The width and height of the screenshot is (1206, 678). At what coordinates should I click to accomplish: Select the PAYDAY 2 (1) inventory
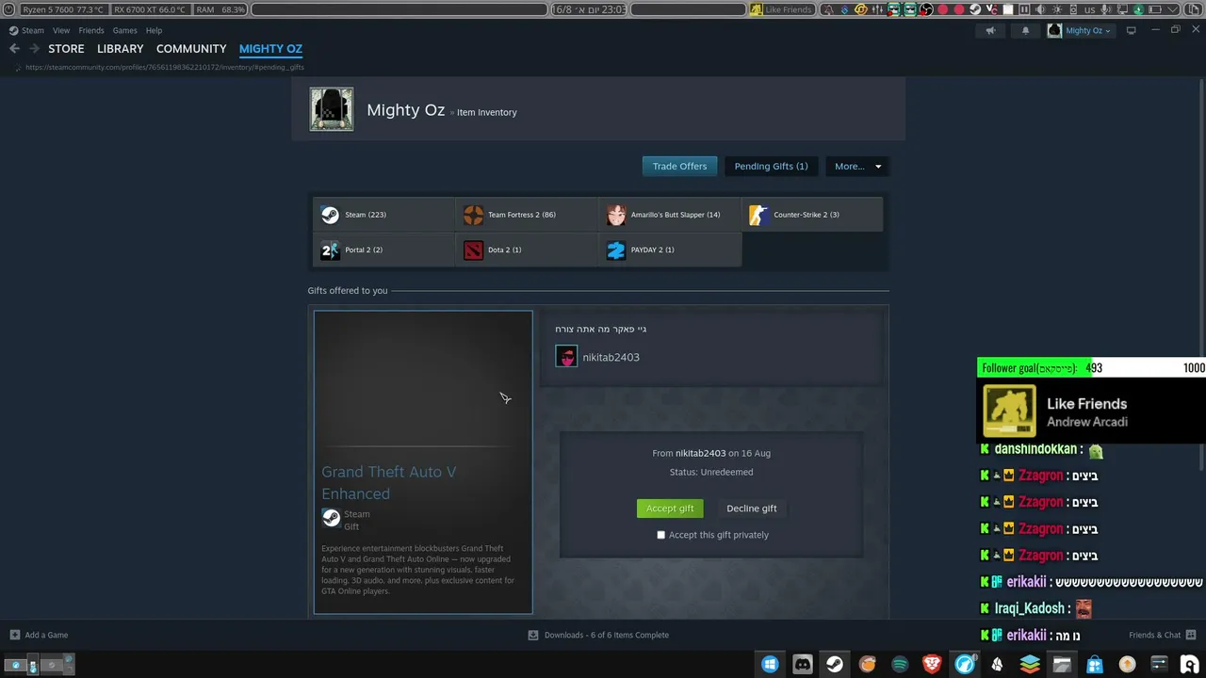670,250
